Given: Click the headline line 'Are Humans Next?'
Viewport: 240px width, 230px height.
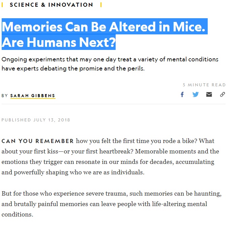Looking at the screenshot, I should click(x=59, y=42).
